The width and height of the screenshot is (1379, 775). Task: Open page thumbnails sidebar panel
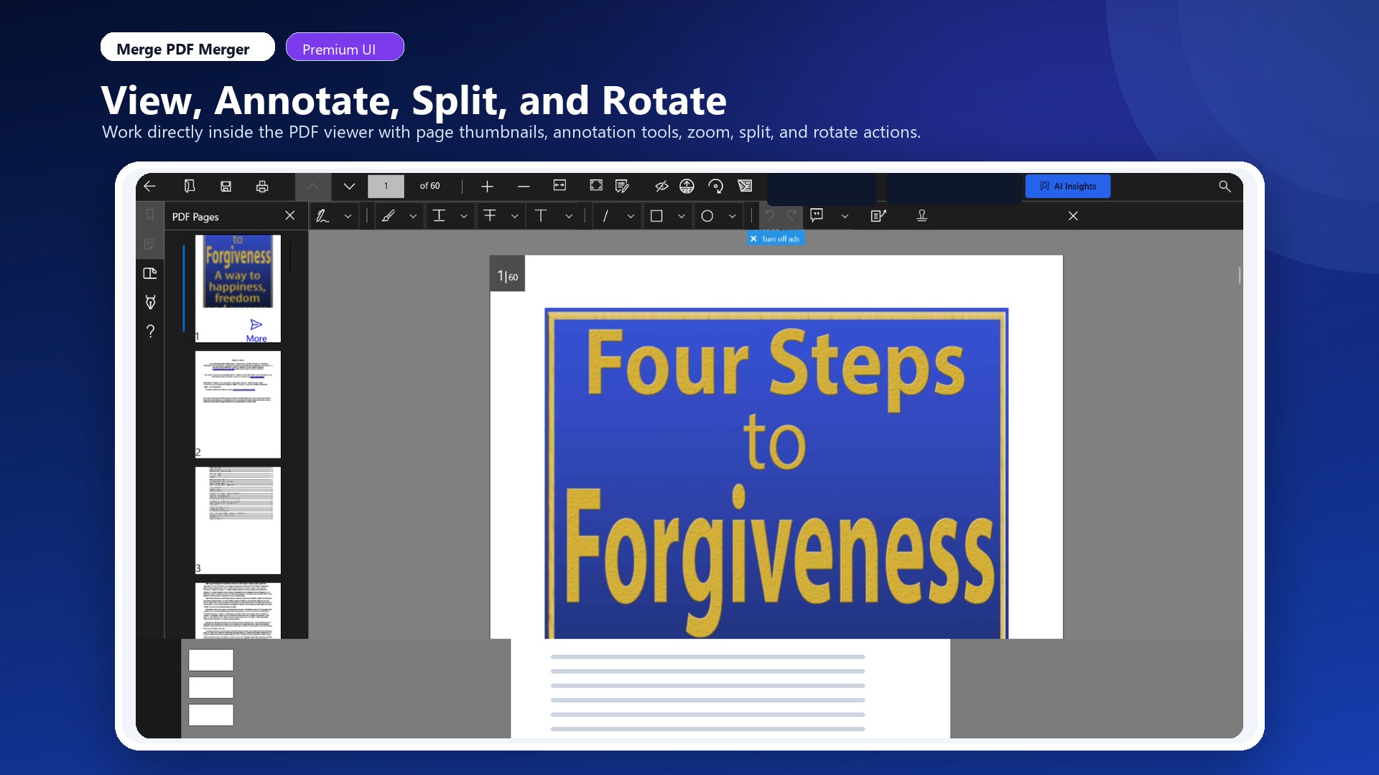click(150, 273)
